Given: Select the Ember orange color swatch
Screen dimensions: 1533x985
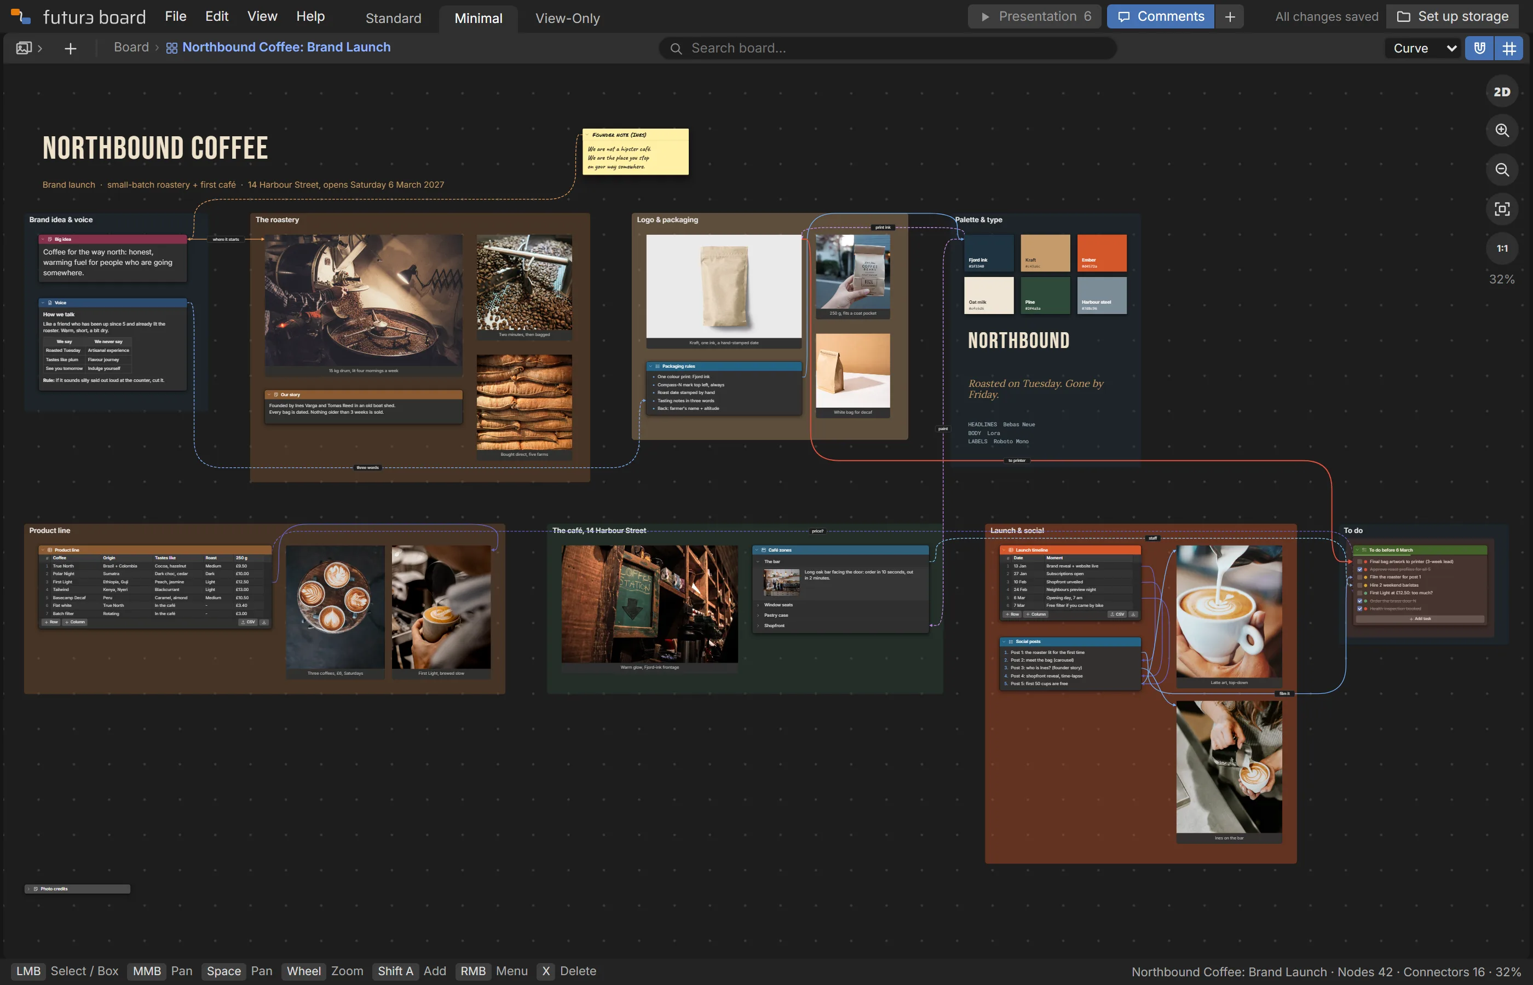Looking at the screenshot, I should (1102, 253).
